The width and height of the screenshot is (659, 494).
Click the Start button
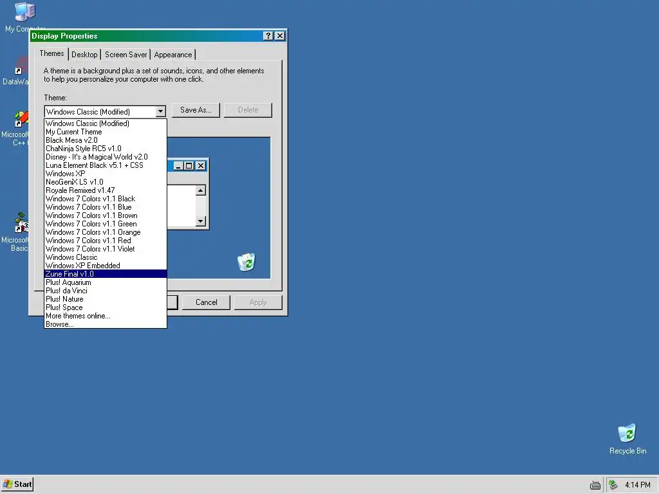(17, 484)
